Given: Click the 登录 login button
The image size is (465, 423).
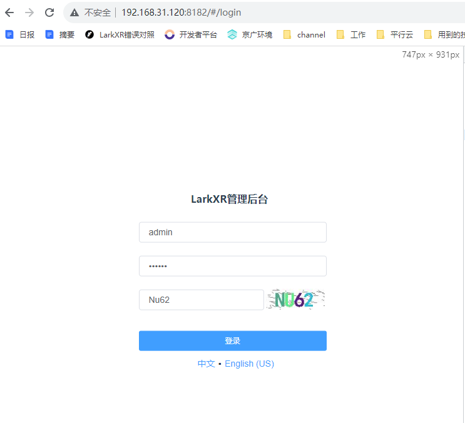Looking at the screenshot, I should point(233,340).
